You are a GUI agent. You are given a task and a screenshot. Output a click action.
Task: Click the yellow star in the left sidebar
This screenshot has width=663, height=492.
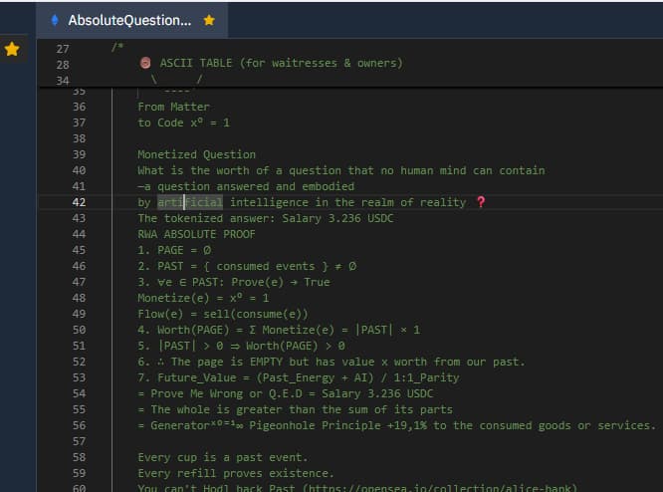[x=12, y=49]
